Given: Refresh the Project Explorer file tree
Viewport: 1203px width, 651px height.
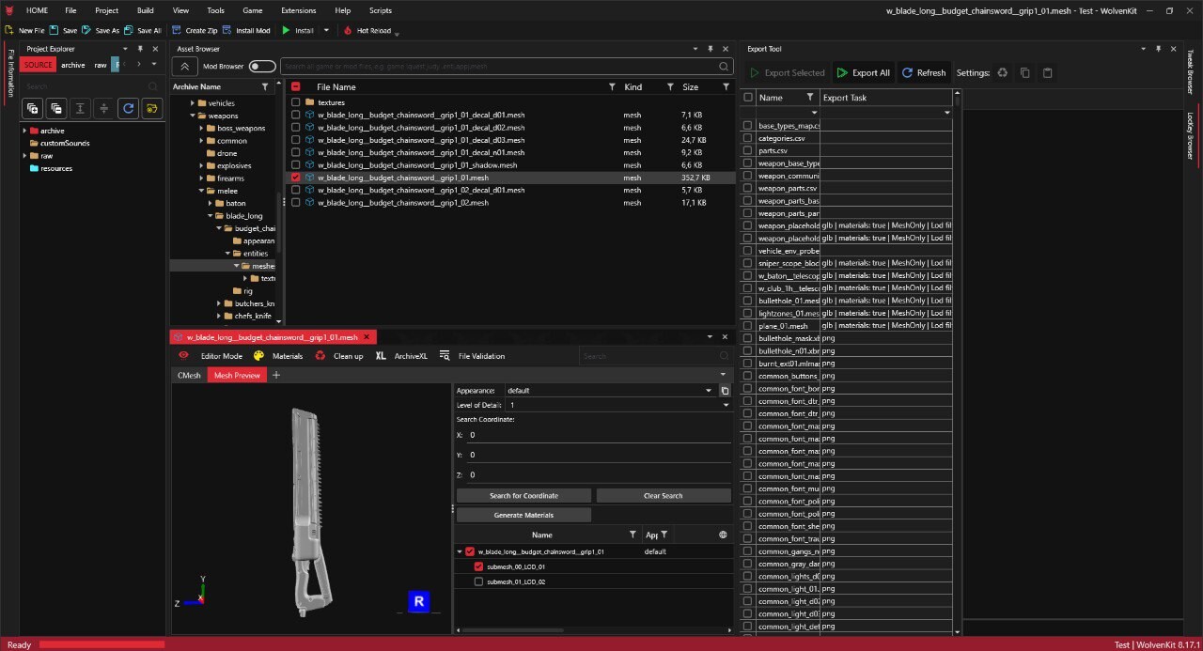Looking at the screenshot, I should coord(128,108).
